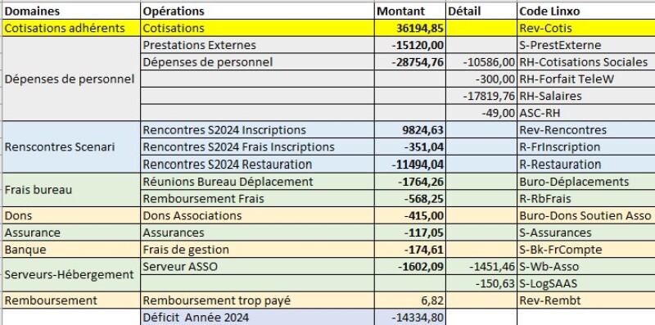
Task: Click the -1451,46 detail cell
Action: pyautogui.click(x=481, y=267)
